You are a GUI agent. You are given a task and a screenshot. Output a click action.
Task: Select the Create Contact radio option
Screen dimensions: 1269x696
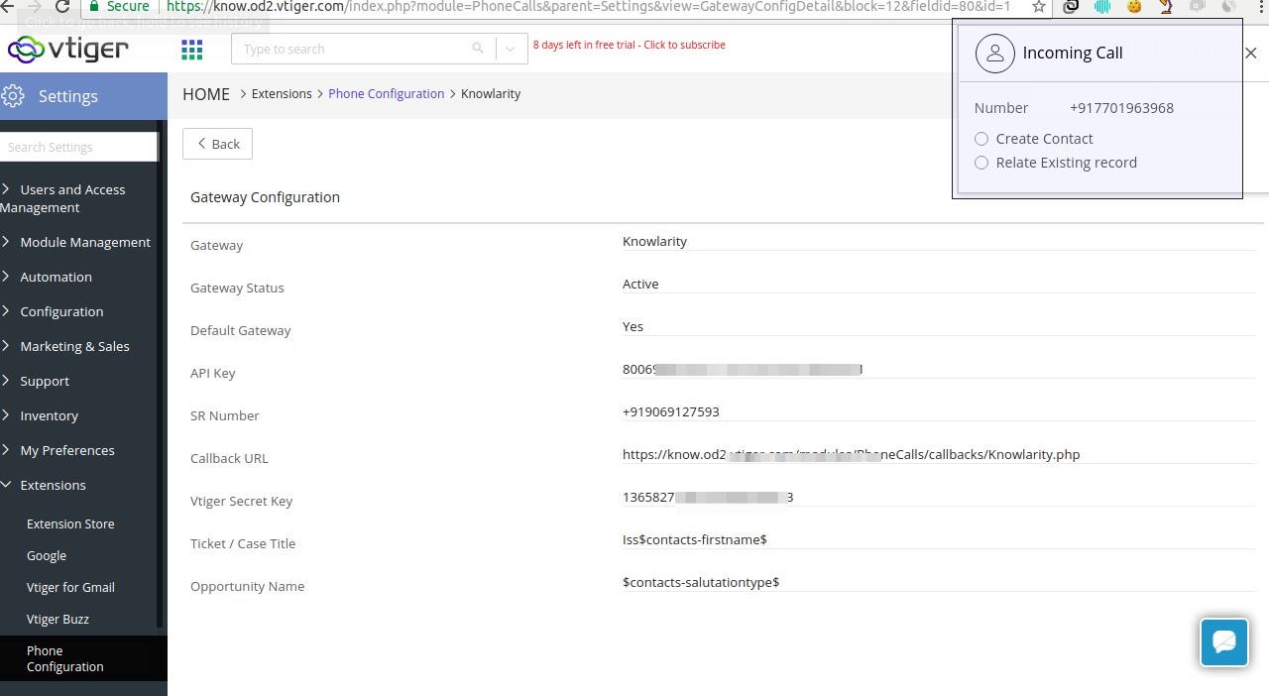click(981, 139)
